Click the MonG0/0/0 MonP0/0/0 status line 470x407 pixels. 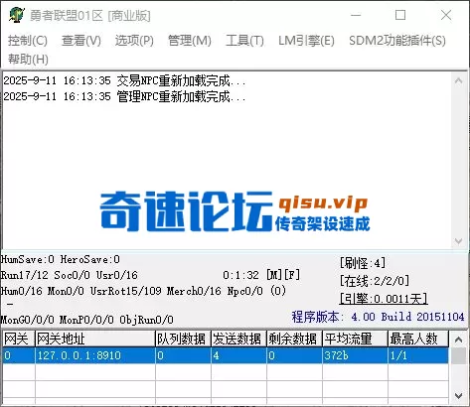coord(87,320)
